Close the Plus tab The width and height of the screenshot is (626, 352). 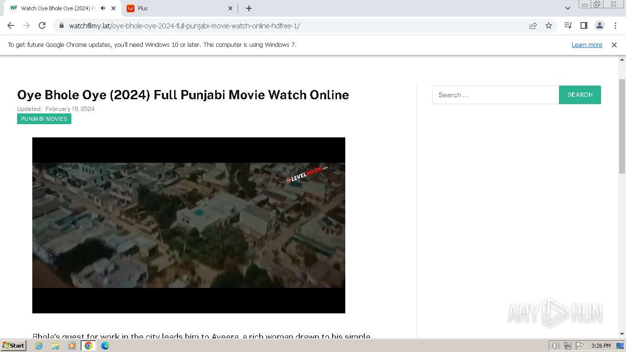click(x=230, y=8)
